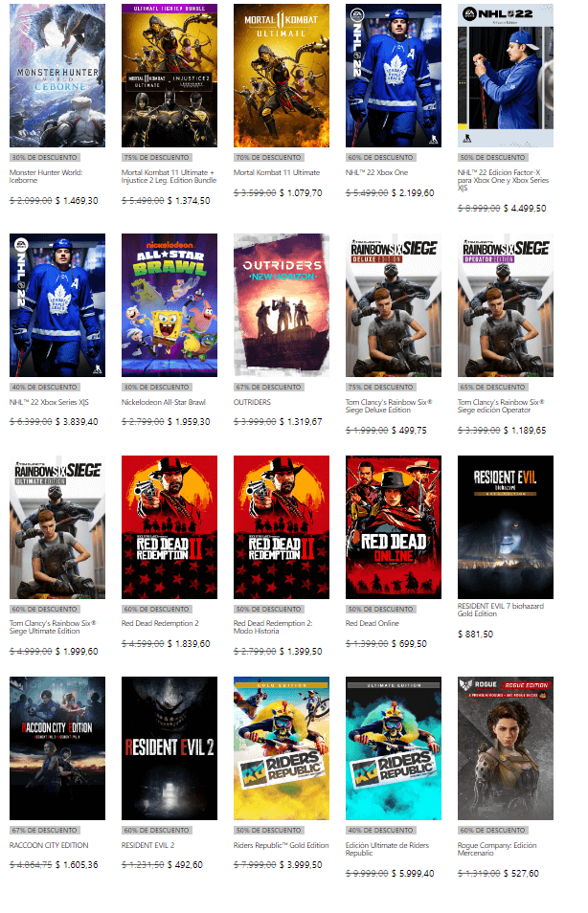The image size is (588, 913).
Task: Select the Resident Evil 2 cover image
Action: click(x=170, y=748)
